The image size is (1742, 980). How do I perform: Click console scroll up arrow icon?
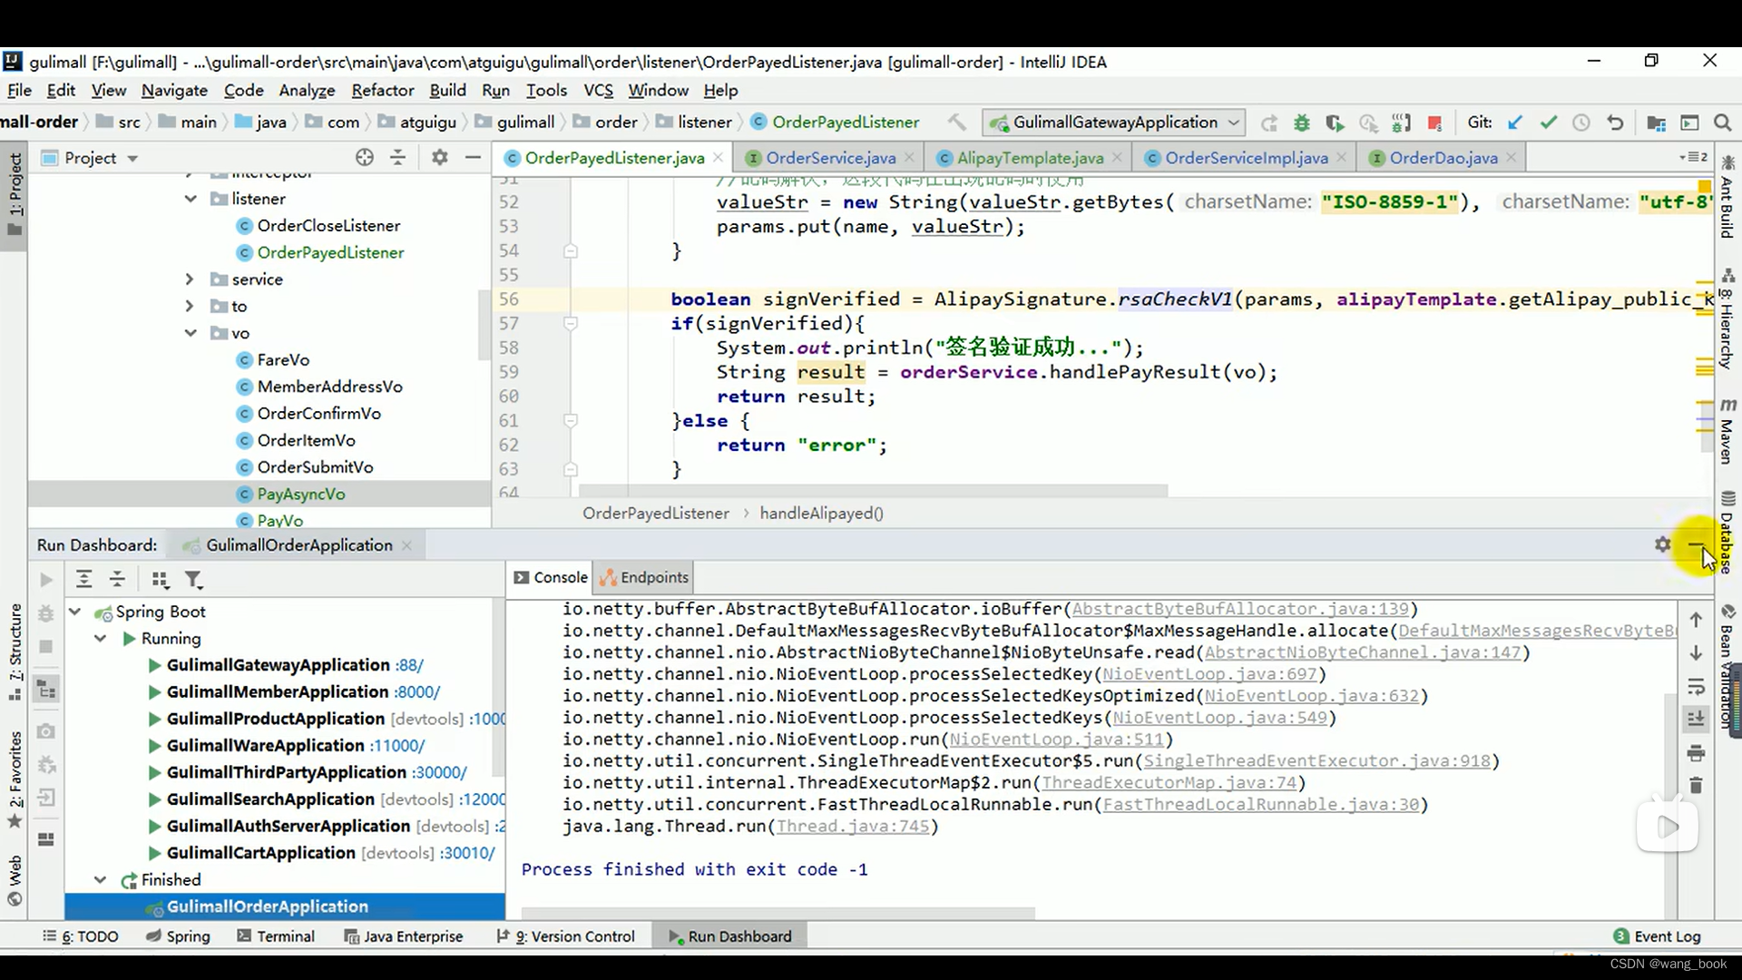[1696, 619]
